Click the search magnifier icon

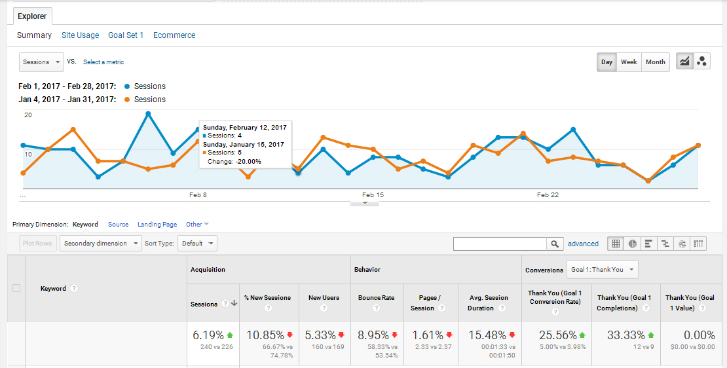[x=555, y=244]
